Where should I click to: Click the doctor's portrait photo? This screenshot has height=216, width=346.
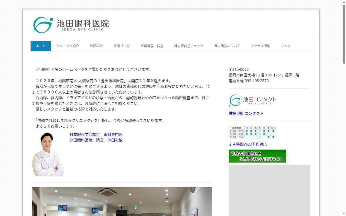click(x=48, y=154)
